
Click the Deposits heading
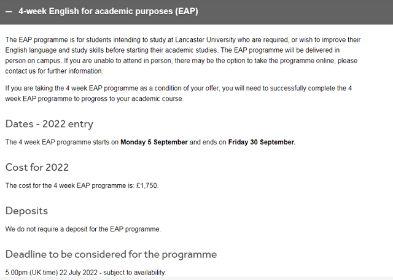[26, 211]
